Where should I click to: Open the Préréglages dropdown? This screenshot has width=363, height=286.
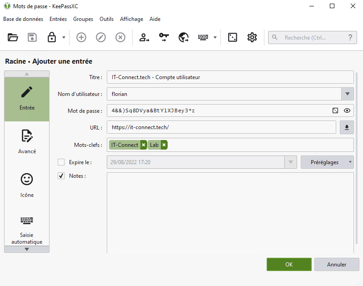(x=327, y=162)
